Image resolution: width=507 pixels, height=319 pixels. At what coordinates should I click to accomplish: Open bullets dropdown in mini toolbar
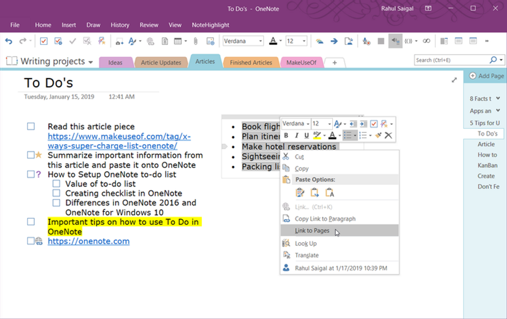355,136
